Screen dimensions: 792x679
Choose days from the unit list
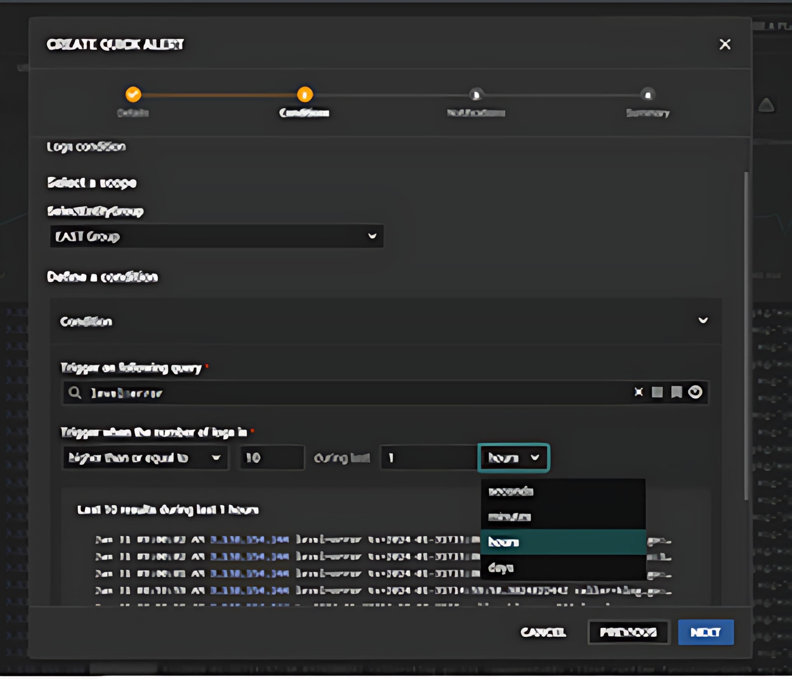coord(563,568)
